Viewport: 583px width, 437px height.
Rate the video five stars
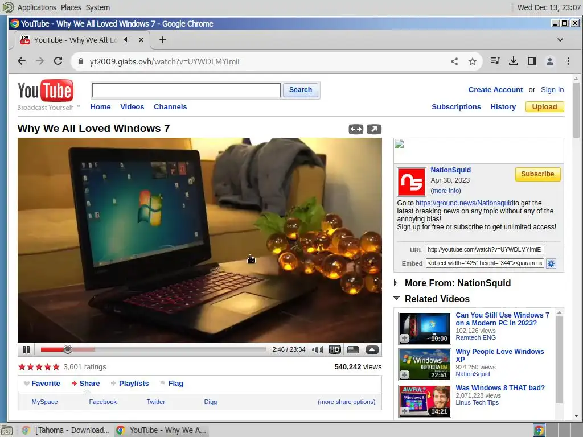click(56, 367)
